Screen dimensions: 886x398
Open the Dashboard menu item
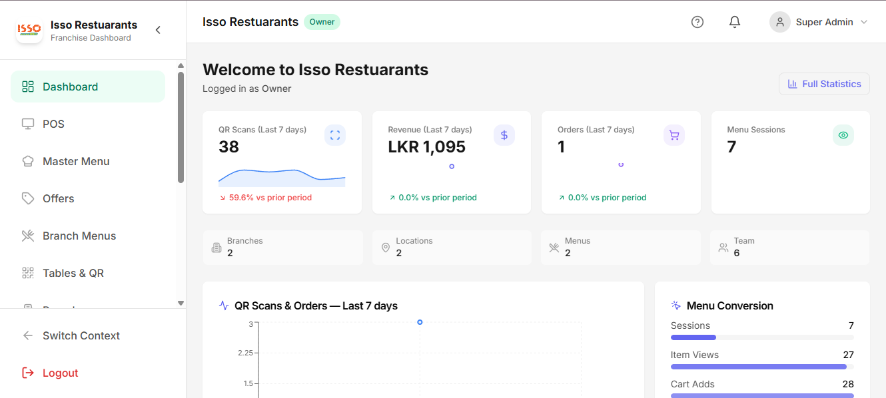pos(88,87)
